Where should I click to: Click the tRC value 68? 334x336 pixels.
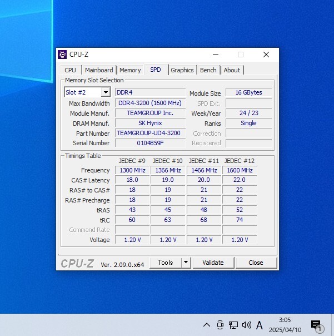pyautogui.click(x=204, y=220)
